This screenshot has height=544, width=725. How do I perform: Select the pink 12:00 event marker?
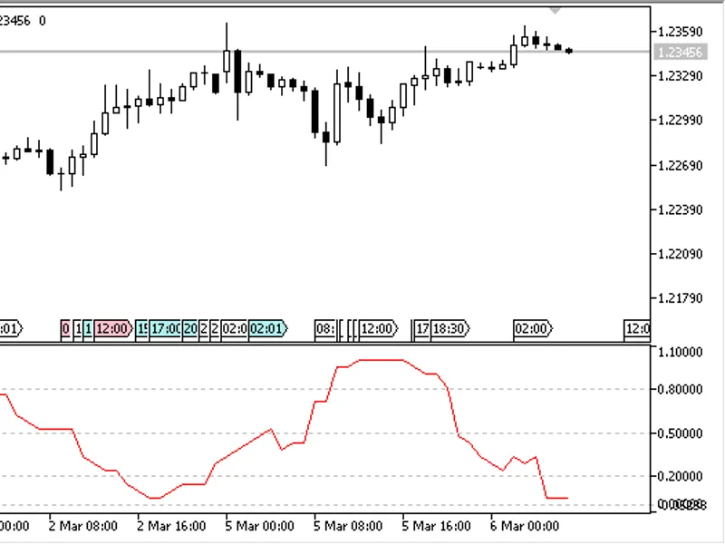[x=114, y=329]
